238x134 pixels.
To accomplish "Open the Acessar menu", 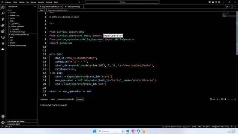I will tap(33, 2).
